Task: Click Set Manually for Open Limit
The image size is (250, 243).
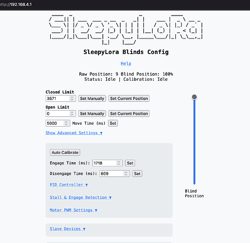Action: (92, 113)
